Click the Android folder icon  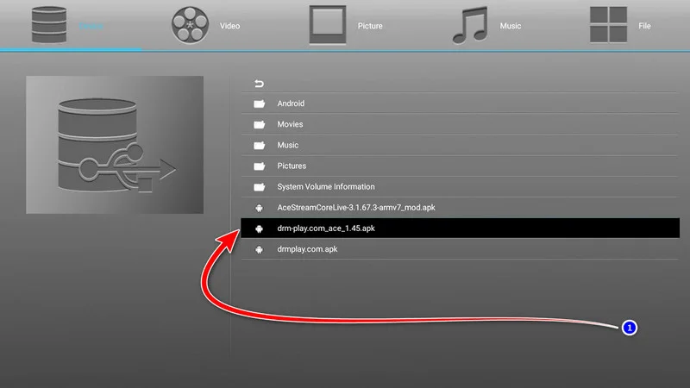pyautogui.click(x=260, y=103)
